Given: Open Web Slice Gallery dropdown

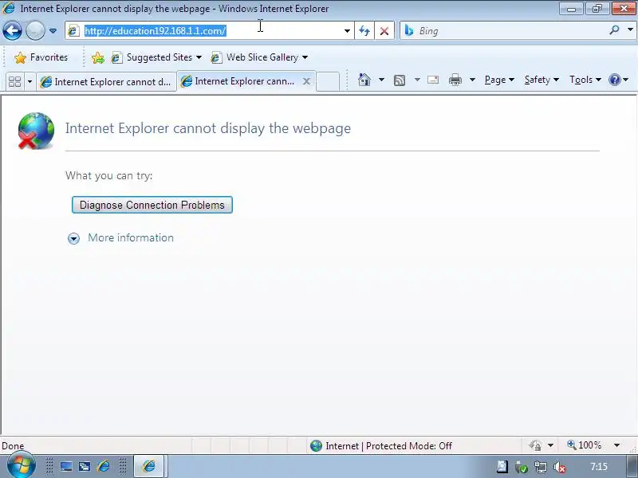Looking at the screenshot, I should (x=259, y=57).
